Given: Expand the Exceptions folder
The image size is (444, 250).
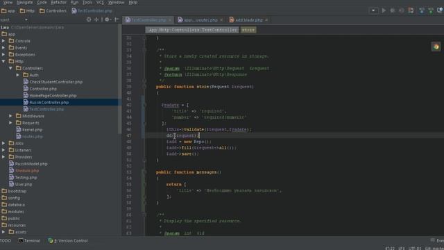Looking at the screenshot, I should point(3,54).
